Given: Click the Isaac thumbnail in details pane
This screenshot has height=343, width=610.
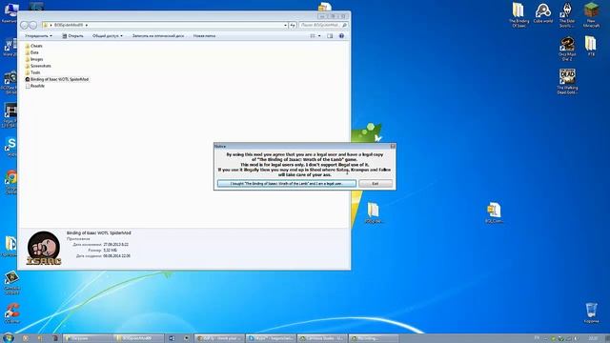Looking at the screenshot, I should pos(44,248).
